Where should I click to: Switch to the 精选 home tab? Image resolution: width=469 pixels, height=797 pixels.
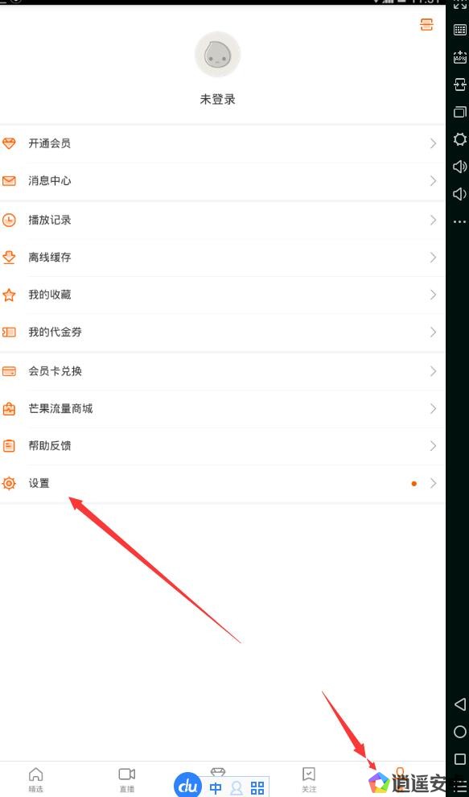(35, 780)
